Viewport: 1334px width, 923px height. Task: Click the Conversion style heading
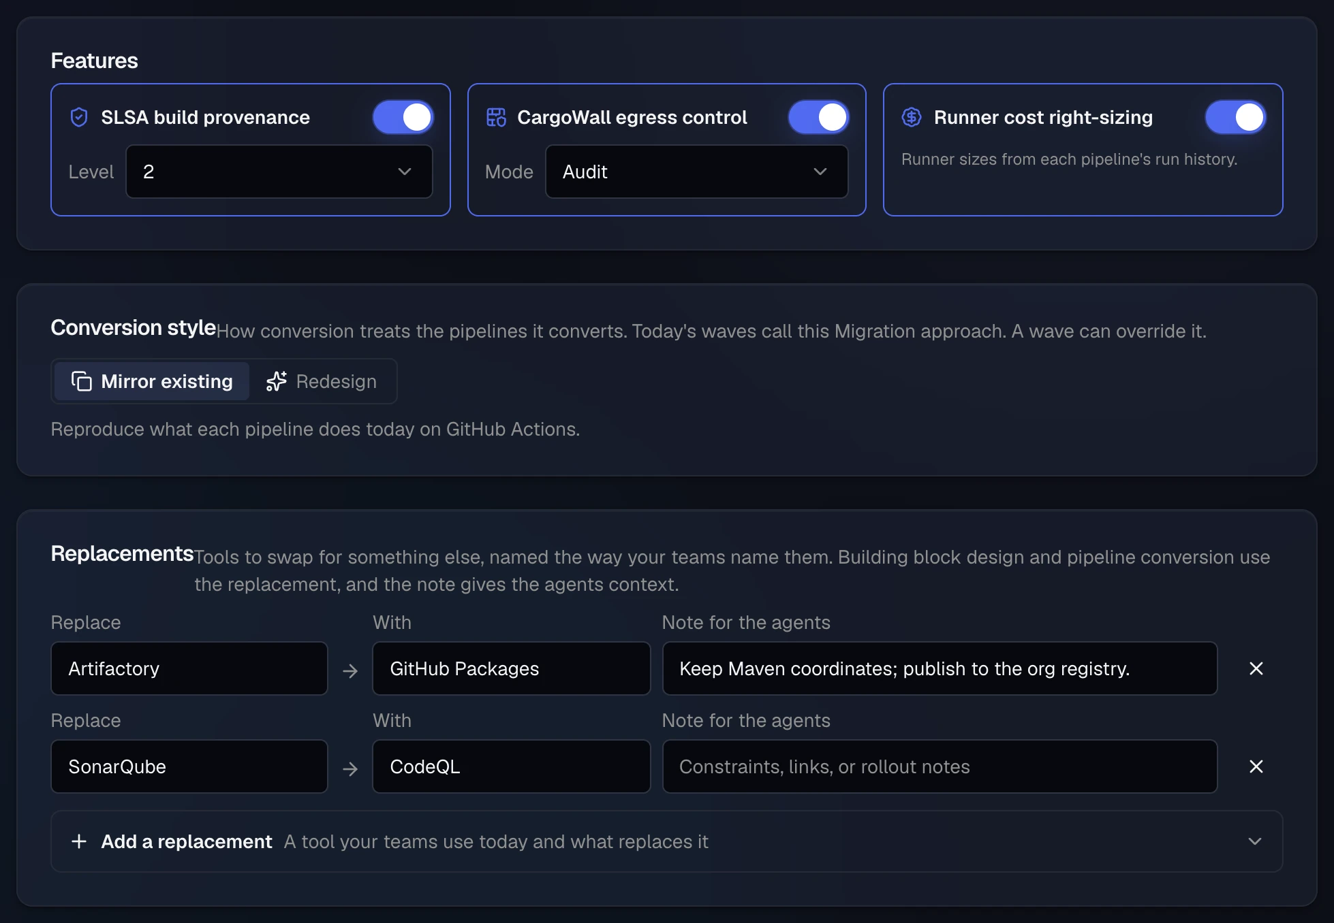click(134, 327)
